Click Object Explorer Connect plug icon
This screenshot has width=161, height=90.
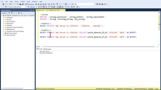tap(9, 13)
